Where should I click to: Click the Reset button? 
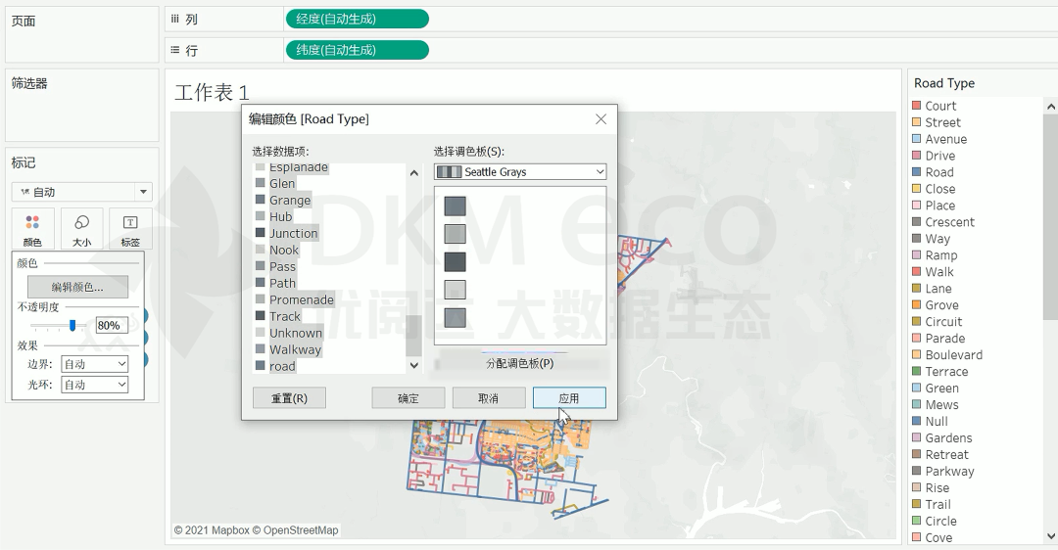pos(289,398)
